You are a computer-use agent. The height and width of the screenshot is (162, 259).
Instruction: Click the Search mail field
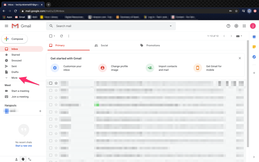[x=111, y=26]
